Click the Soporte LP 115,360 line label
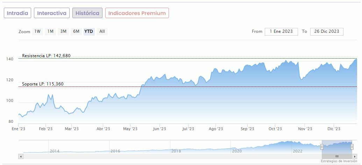This screenshot has width=362, height=165. (x=43, y=84)
